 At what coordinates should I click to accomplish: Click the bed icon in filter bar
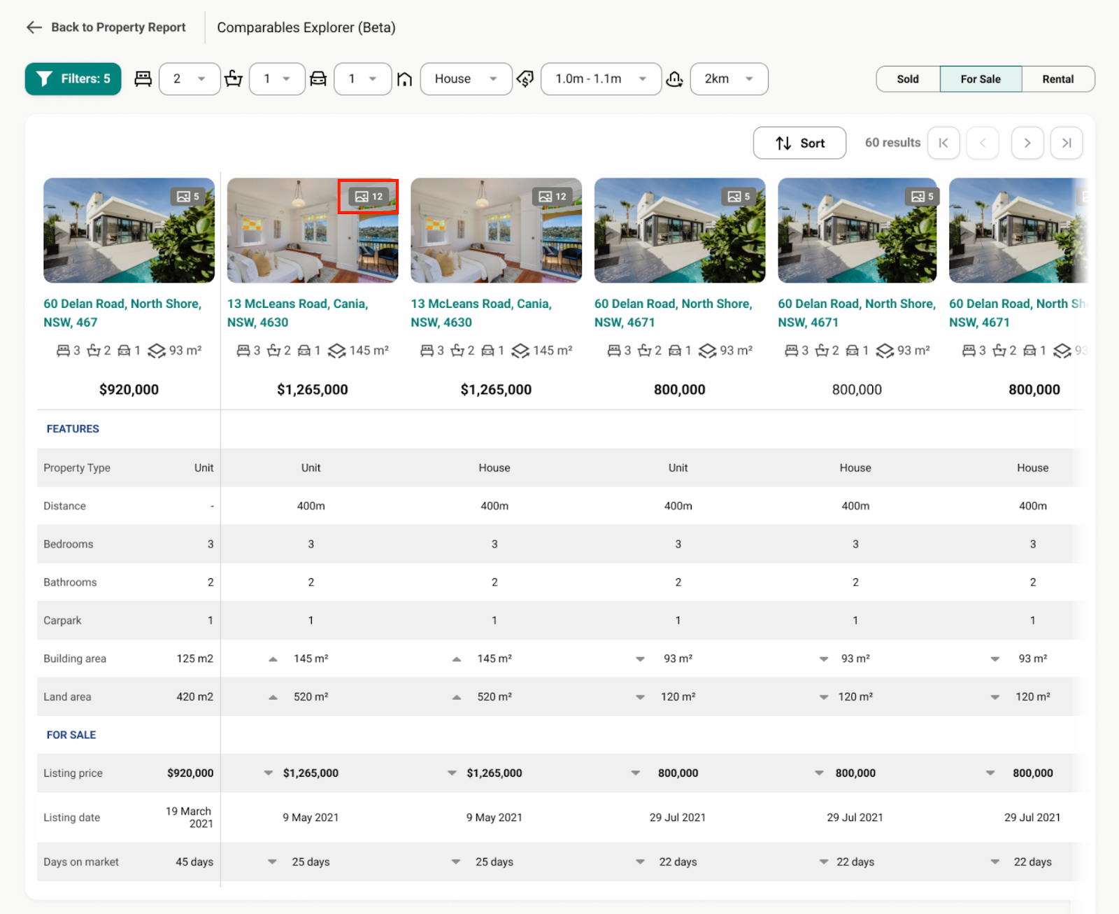coord(143,79)
